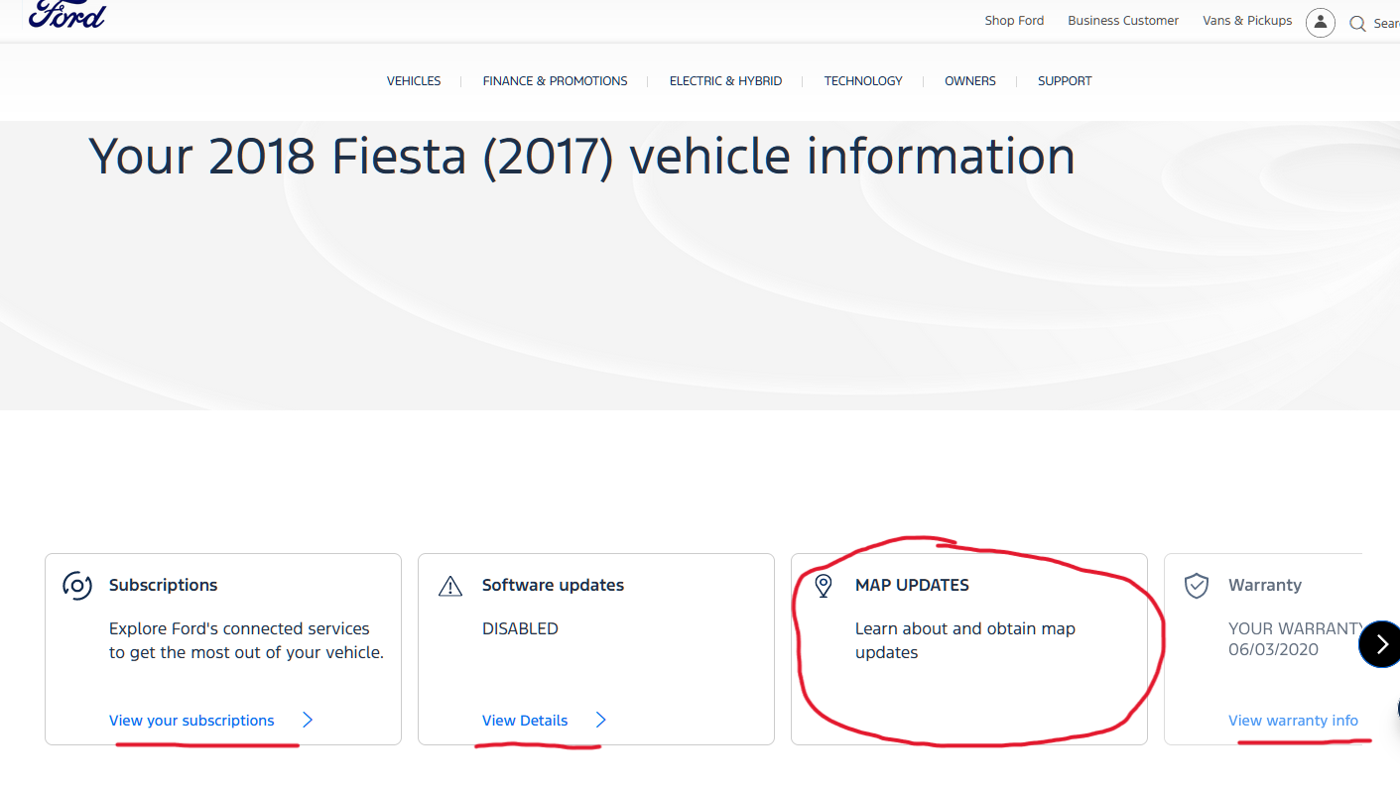Open the FINANCE & PROMOTIONS menu
Viewport: 1400px width, 787px height.
(x=555, y=81)
